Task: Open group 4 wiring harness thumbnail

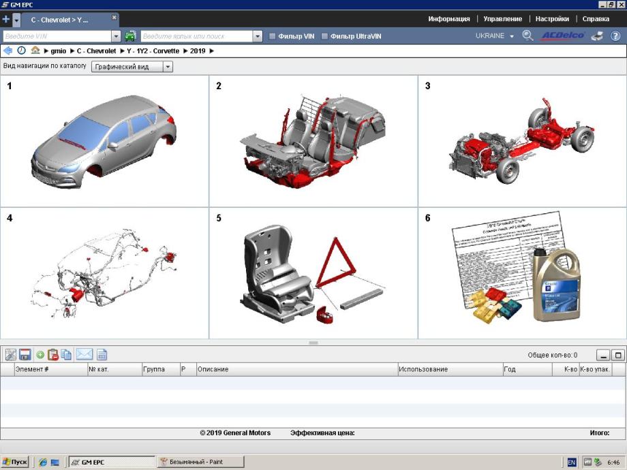Action: (x=104, y=273)
